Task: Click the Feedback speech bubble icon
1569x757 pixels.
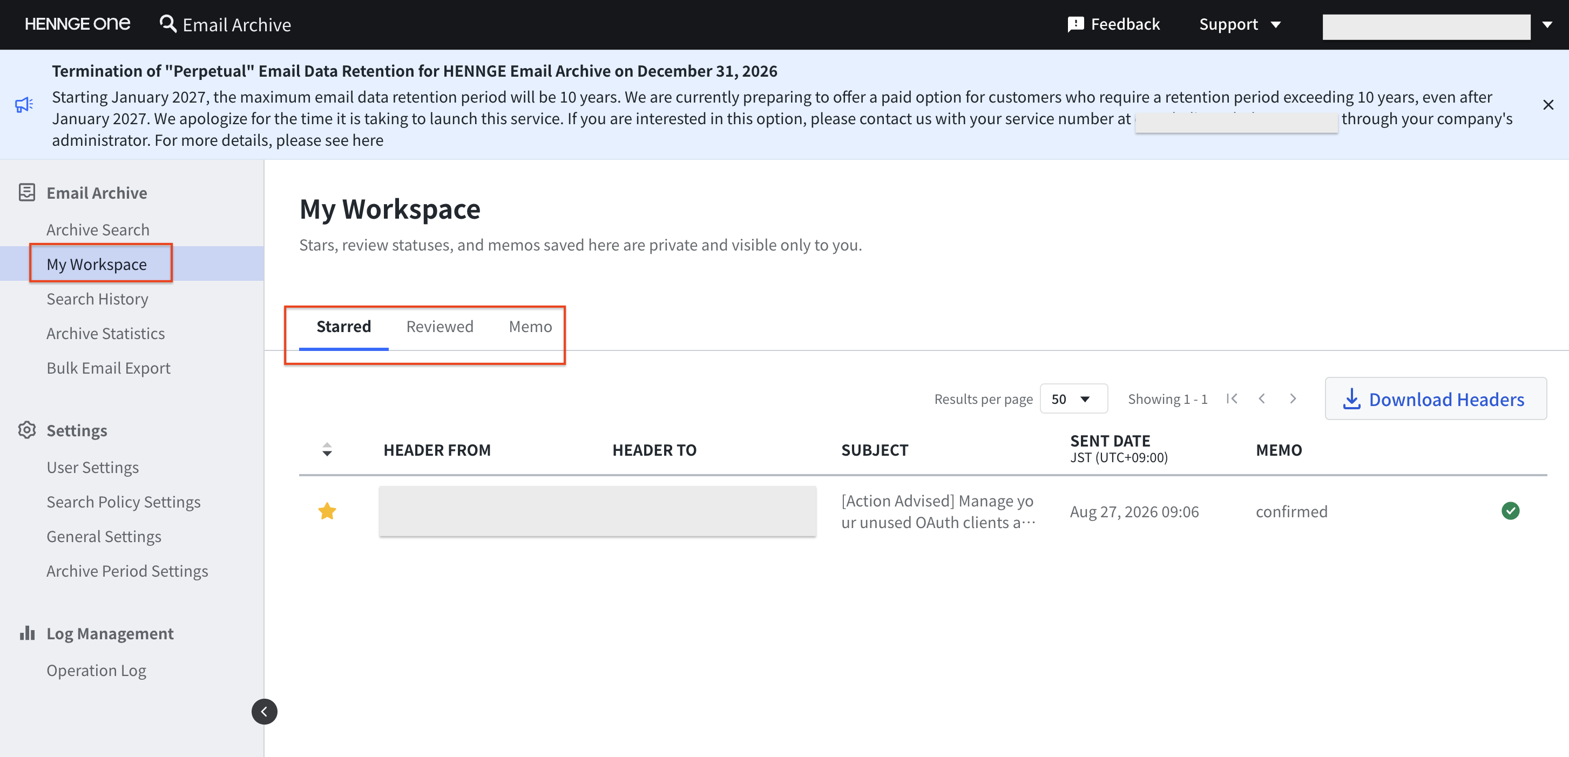Action: coord(1076,24)
